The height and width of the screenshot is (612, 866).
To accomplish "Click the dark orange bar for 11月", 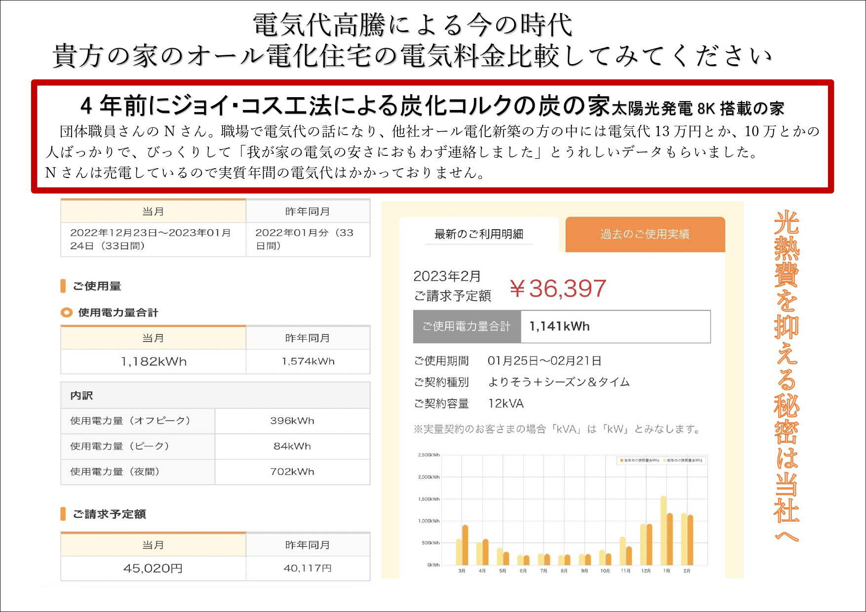I will (629, 556).
